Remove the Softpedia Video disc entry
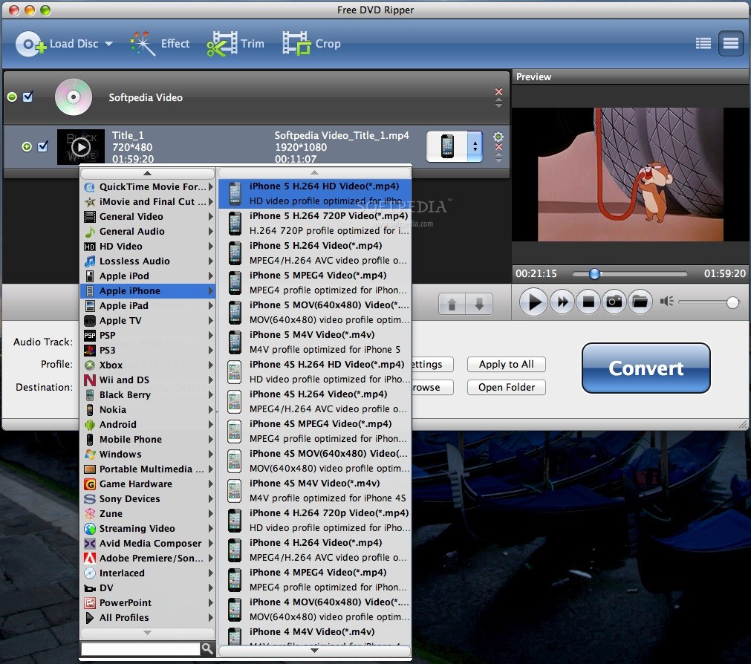Image resolution: width=751 pixels, height=664 pixels. (498, 91)
